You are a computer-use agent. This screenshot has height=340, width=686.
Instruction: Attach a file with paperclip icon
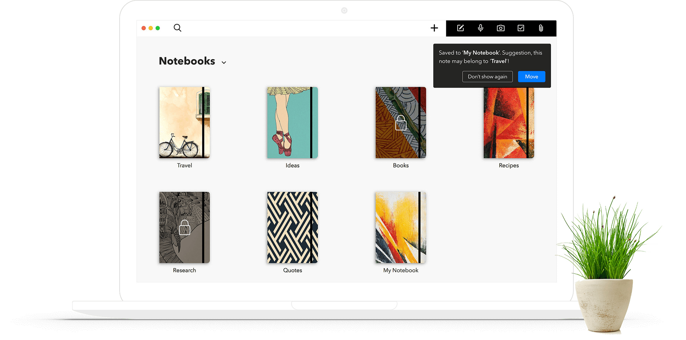tap(541, 28)
